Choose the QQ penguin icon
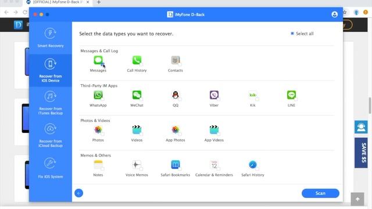Viewport: 372px width, 209px height. click(176, 95)
